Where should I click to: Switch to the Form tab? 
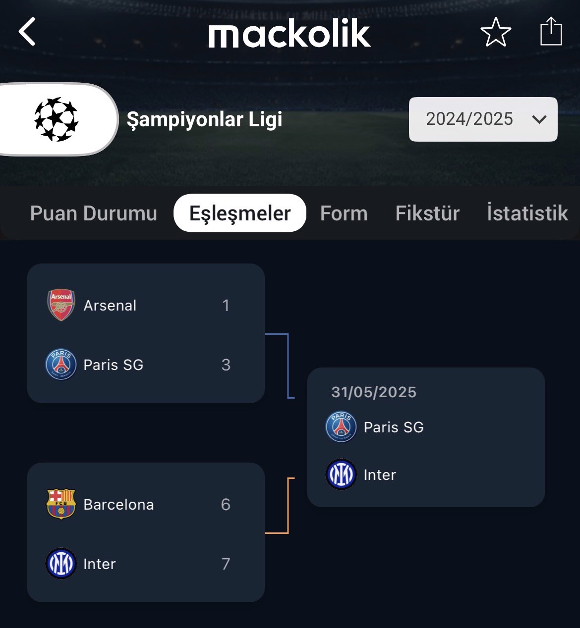coord(344,213)
